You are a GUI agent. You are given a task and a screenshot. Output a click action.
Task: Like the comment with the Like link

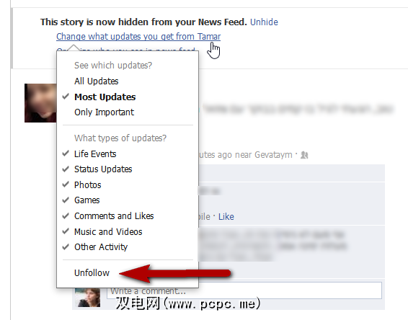coord(226,217)
